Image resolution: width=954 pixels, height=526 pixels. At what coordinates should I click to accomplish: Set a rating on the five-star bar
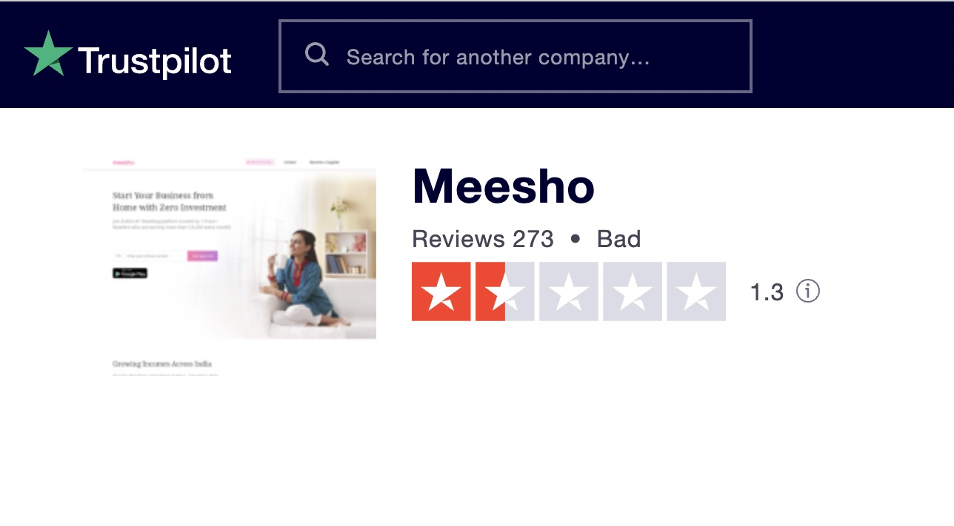[568, 291]
